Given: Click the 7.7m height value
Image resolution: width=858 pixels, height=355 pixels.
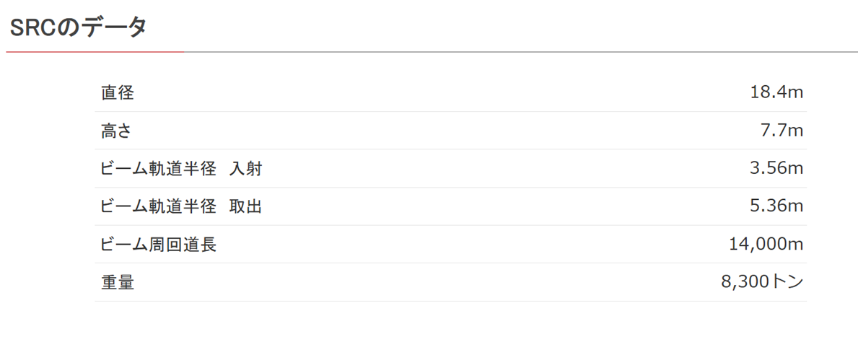Looking at the screenshot, I should tap(782, 131).
